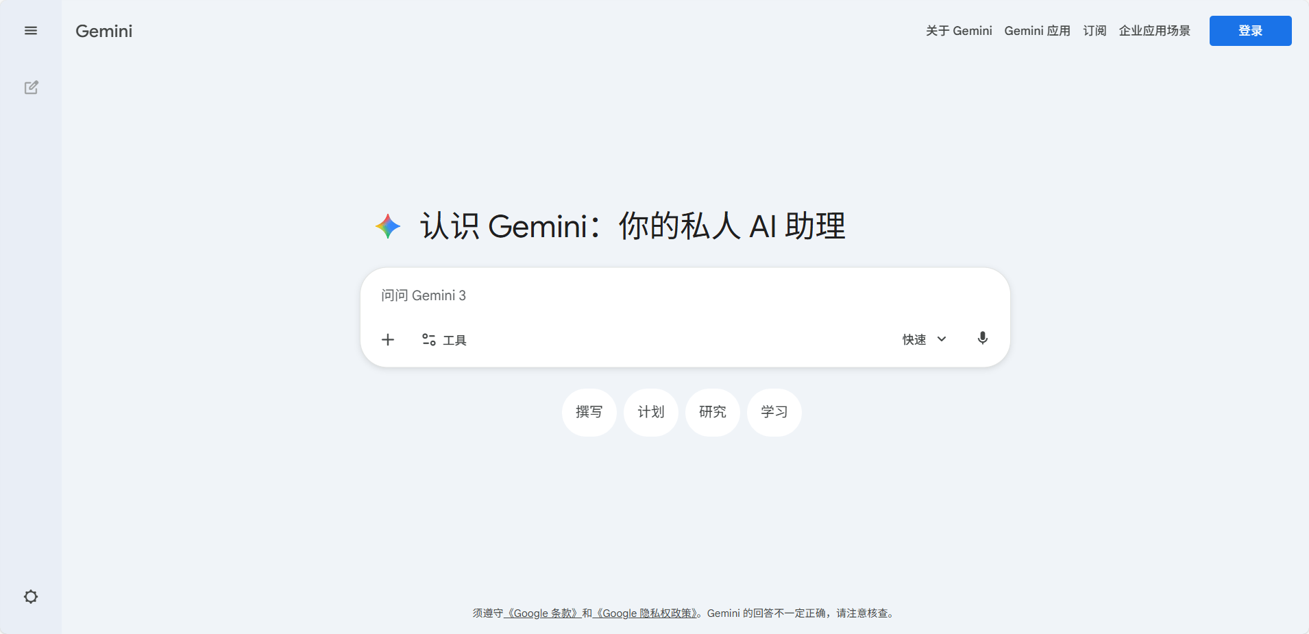Click the Gemini wordmark logo
1309x634 pixels.
pyautogui.click(x=104, y=31)
